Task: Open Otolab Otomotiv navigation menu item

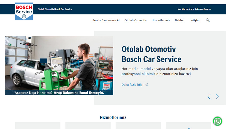Action: click(136, 20)
